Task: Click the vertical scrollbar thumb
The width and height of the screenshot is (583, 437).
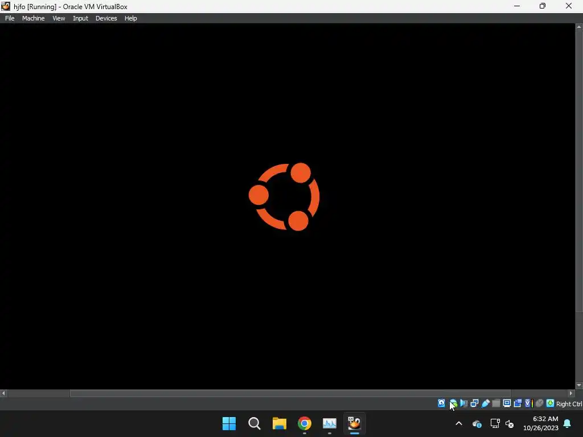Action: coord(579,171)
